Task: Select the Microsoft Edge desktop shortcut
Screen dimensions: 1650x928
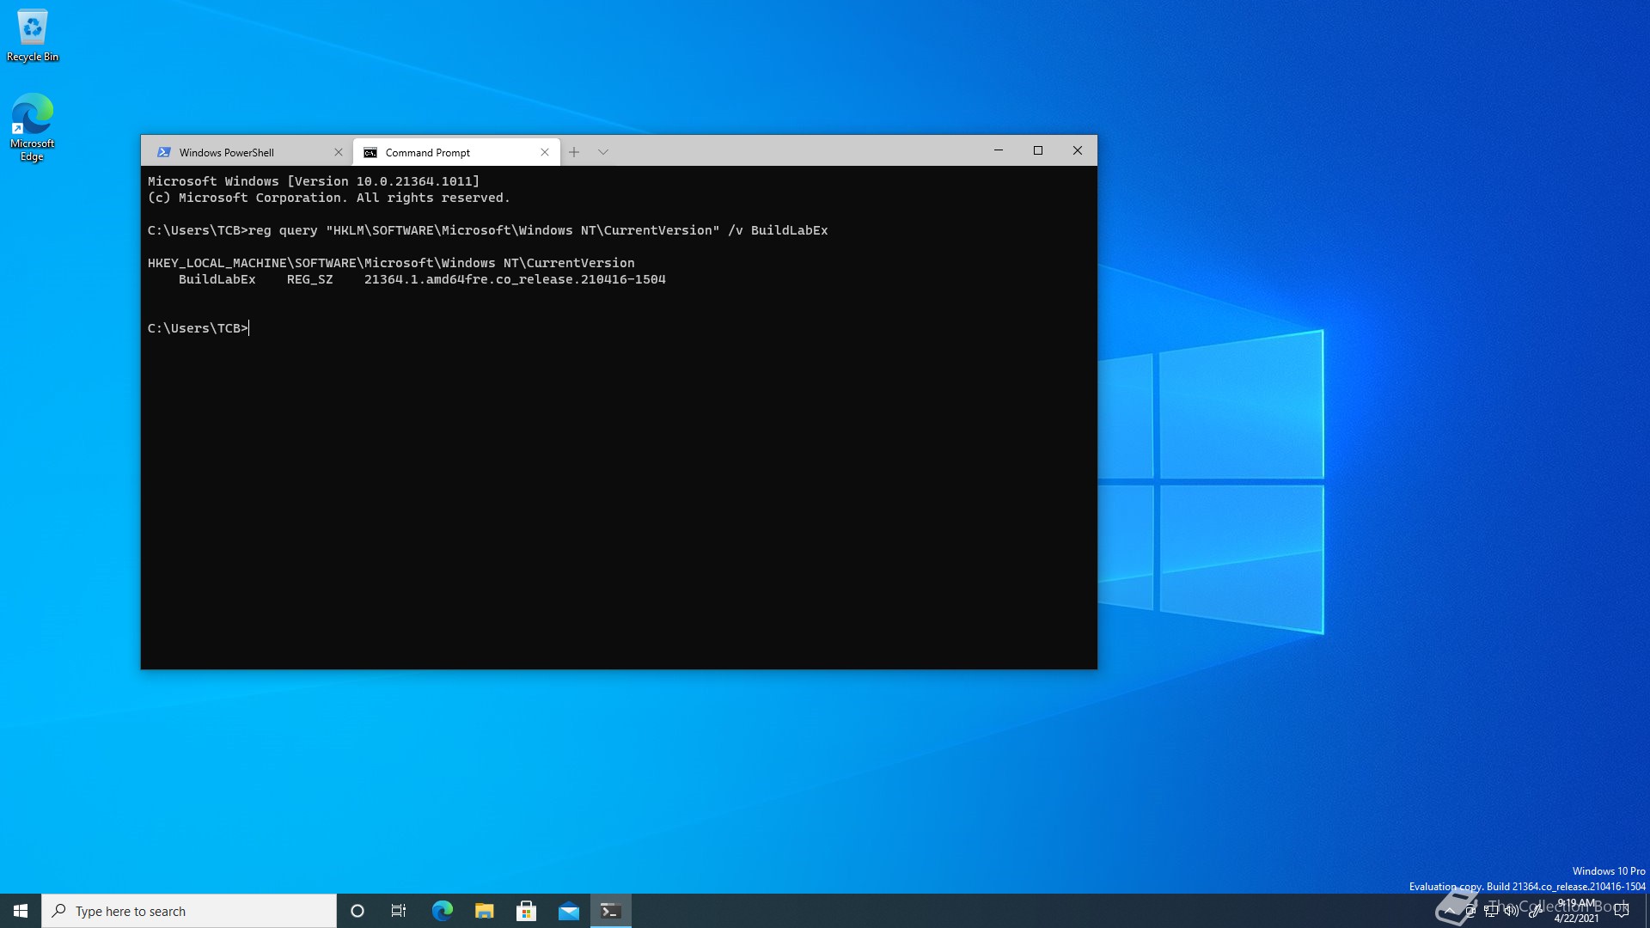Action: (32, 127)
